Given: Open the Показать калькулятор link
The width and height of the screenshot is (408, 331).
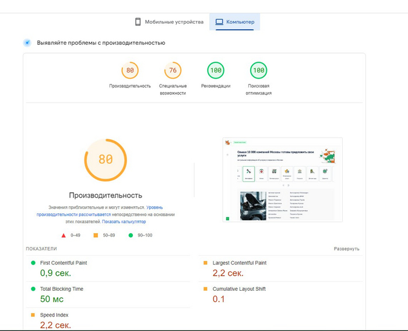Looking at the screenshot, I should coord(124,222).
